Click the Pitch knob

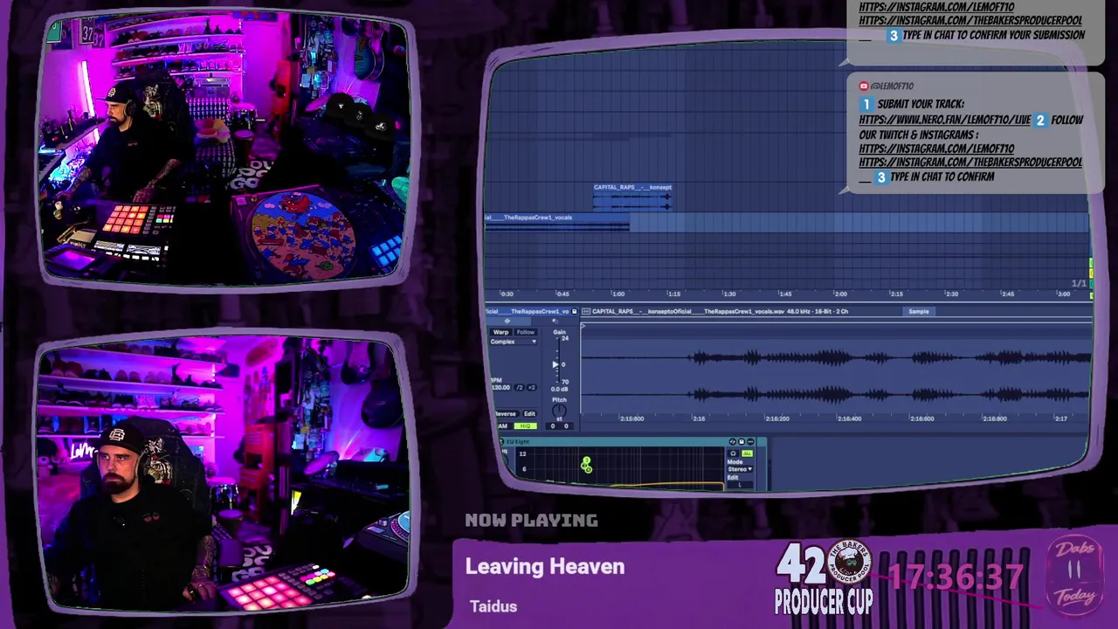pyautogui.click(x=559, y=411)
